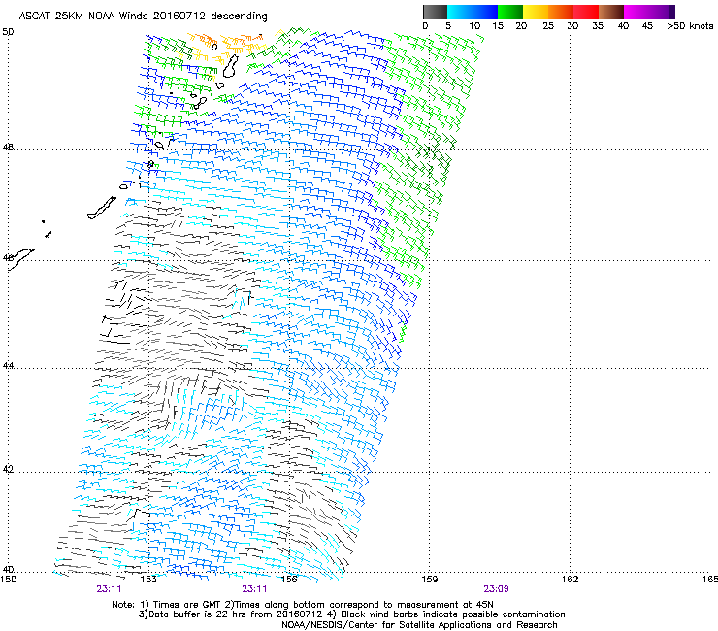
Task: Choose the orange 25-30 knots legend color
Action: [561, 12]
